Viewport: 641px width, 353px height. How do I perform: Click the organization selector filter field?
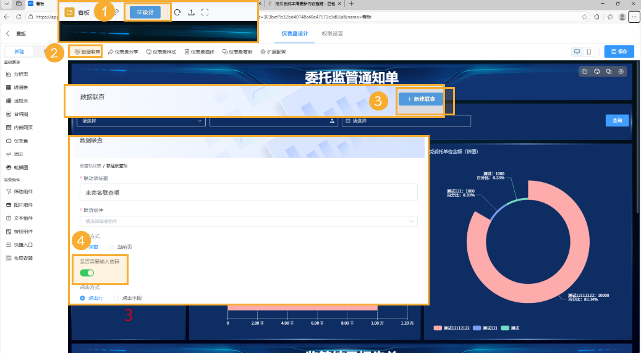pos(274,121)
